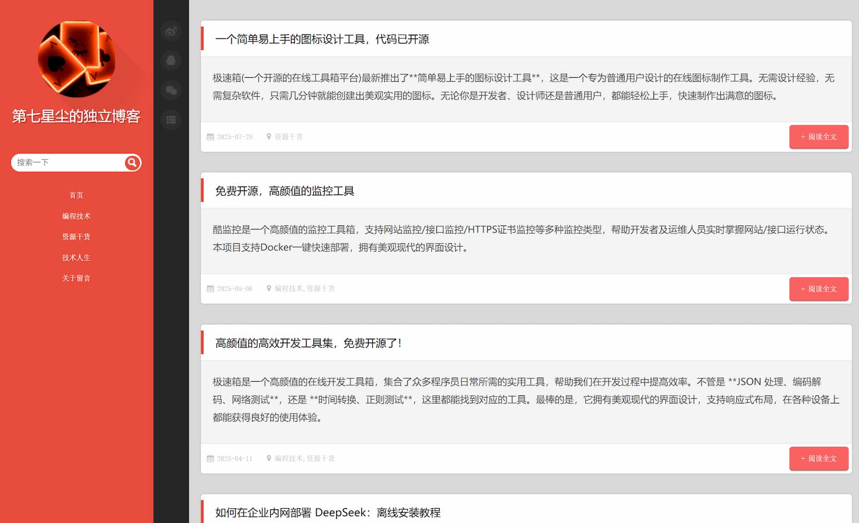Open the 首页 menu item
Image resolution: width=859 pixels, height=523 pixels.
pyautogui.click(x=76, y=195)
